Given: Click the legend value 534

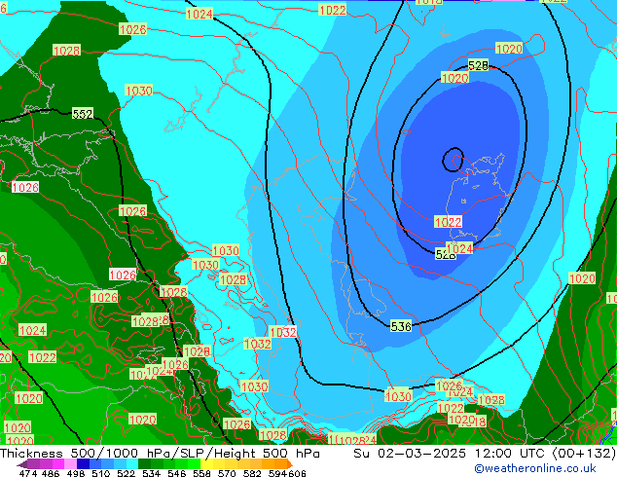Looking at the screenshot, I should tap(151, 473).
